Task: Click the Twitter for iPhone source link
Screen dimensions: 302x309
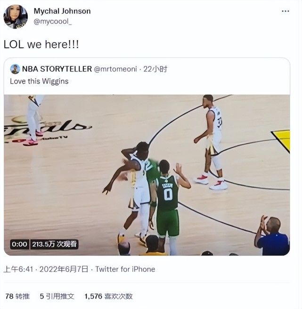Action: click(125, 269)
